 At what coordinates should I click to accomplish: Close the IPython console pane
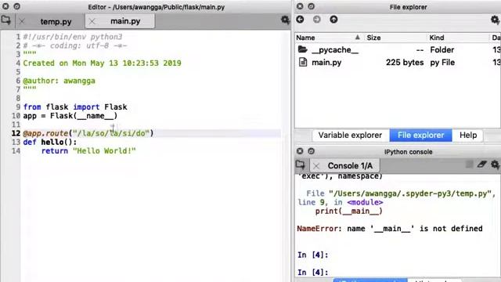click(300, 151)
